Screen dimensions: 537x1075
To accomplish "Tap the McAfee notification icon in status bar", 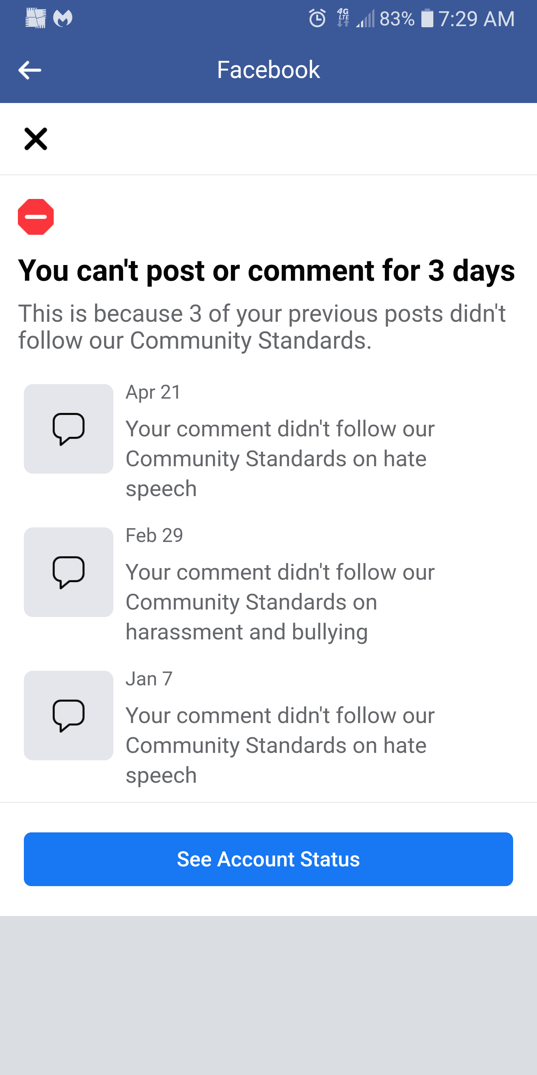I will (x=63, y=18).
